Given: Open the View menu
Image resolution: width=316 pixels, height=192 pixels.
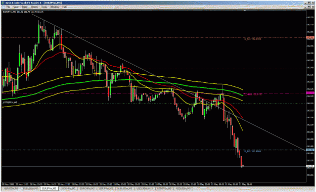Looking at the screenshot, I should pos(16,7).
